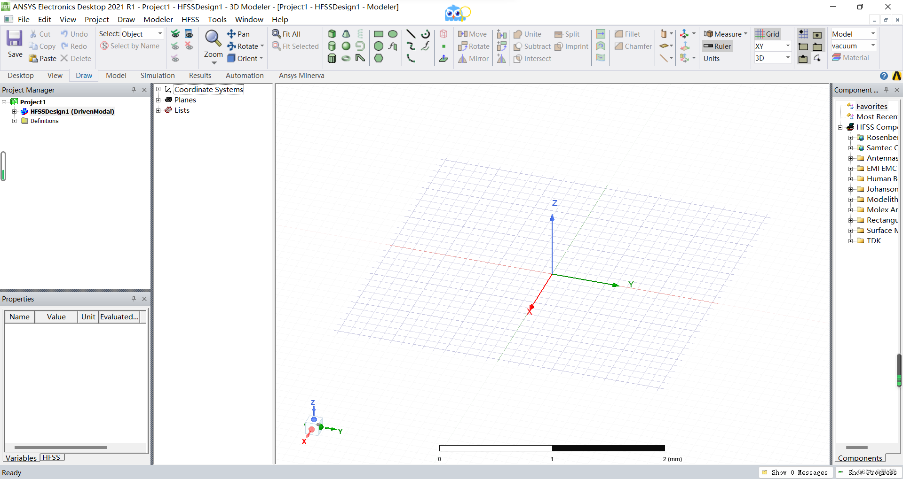Click the Fit All button
903x479 pixels.
click(286, 34)
